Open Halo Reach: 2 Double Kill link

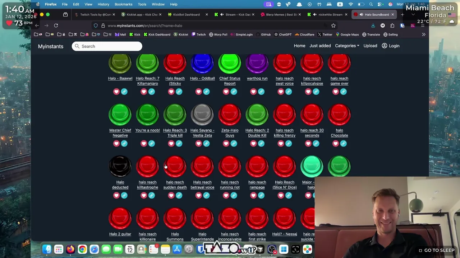tap(257, 133)
